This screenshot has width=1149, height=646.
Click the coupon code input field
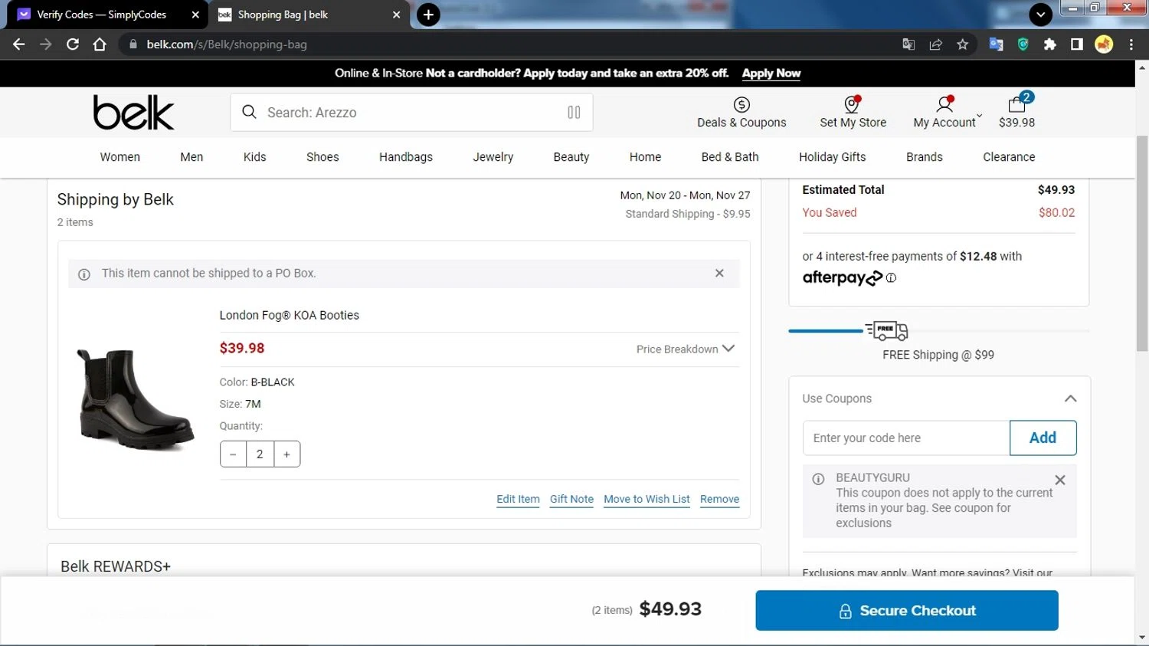pyautogui.click(x=906, y=438)
